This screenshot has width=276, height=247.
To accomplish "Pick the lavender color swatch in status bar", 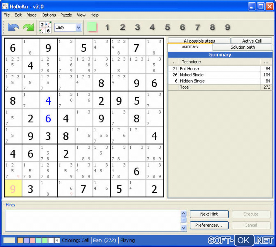I will (x=27, y=240).
